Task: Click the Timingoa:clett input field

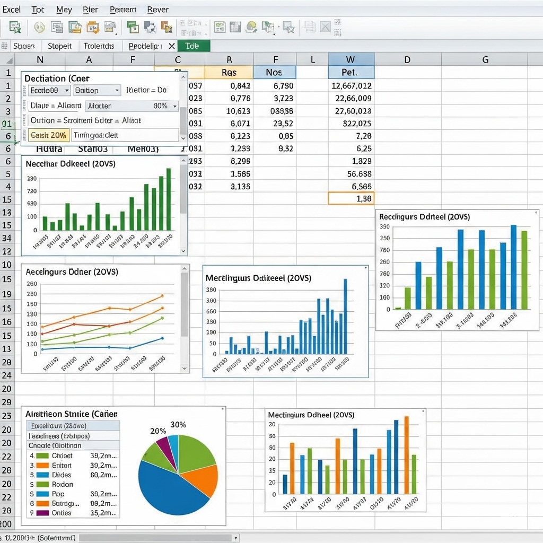Action: [125, 135]
